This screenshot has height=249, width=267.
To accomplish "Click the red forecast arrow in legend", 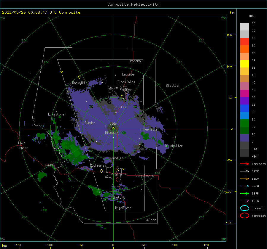I will (x=244, y=164).
